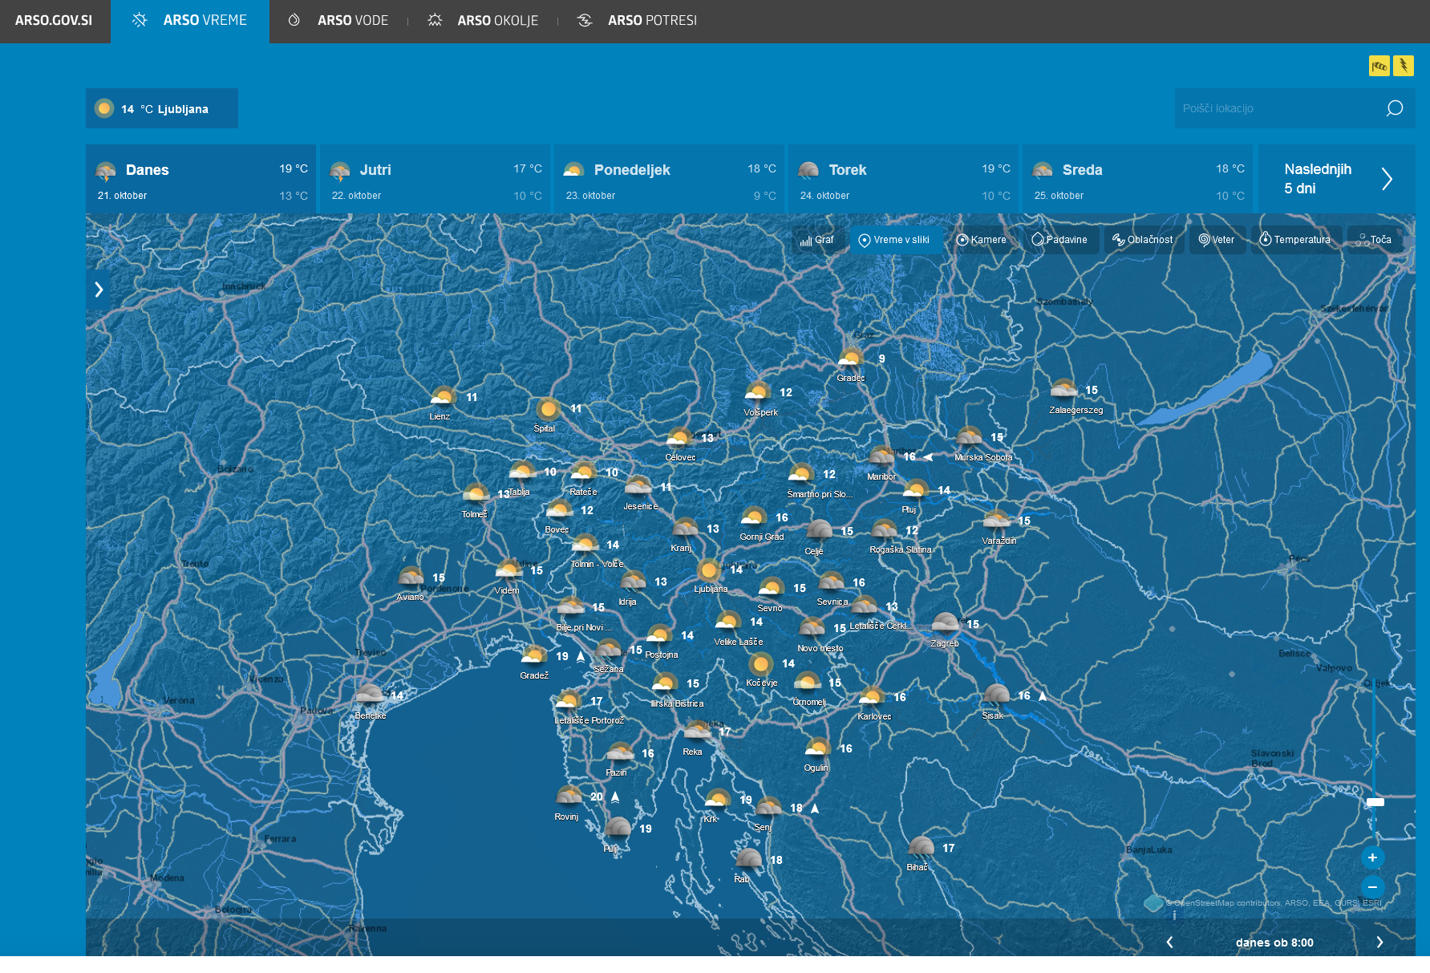Click the Benetke cloudy weather icon
The width and height of the screenshot is (1430, 973).
[x=369, y=695]
